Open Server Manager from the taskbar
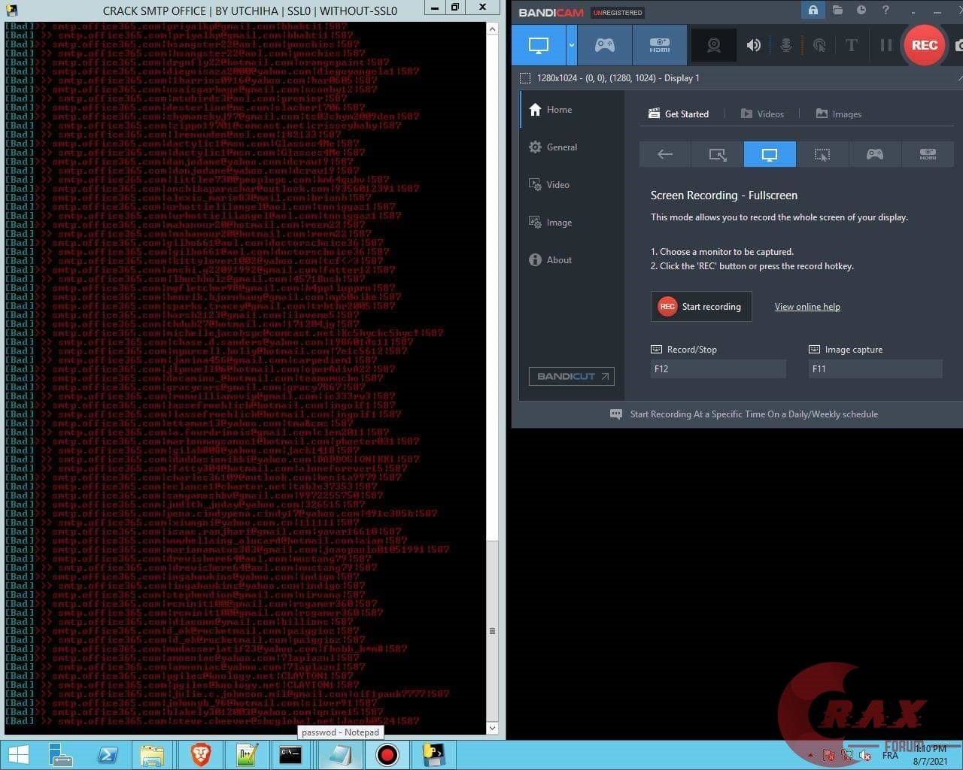The image size is (963, 770). 60,754
